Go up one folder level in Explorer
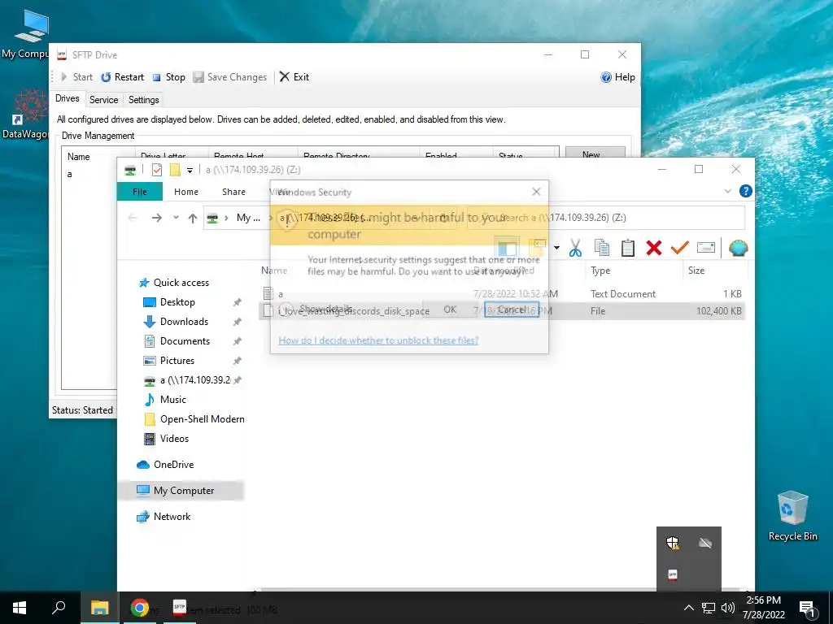Screen dimensions: 833x624 click(x=193, y=218)
